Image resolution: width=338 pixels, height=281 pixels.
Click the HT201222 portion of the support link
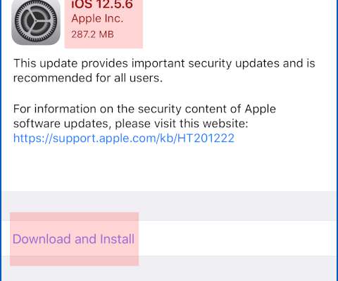click(206, 138)
